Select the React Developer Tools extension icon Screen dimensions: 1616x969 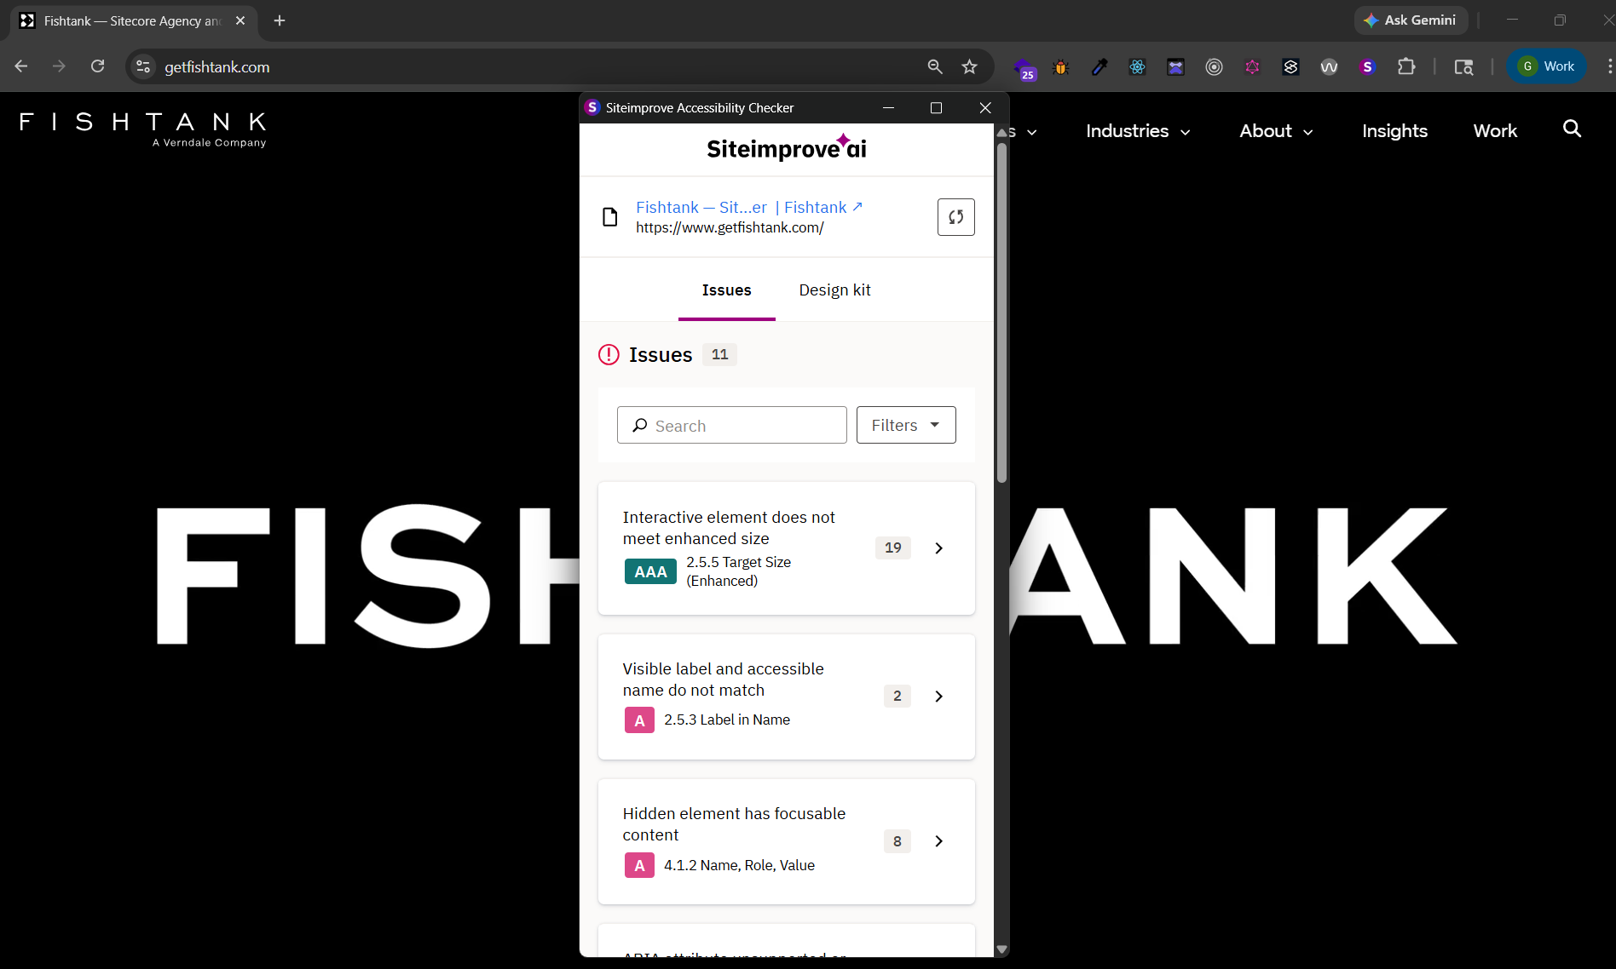click(1137, 66)
